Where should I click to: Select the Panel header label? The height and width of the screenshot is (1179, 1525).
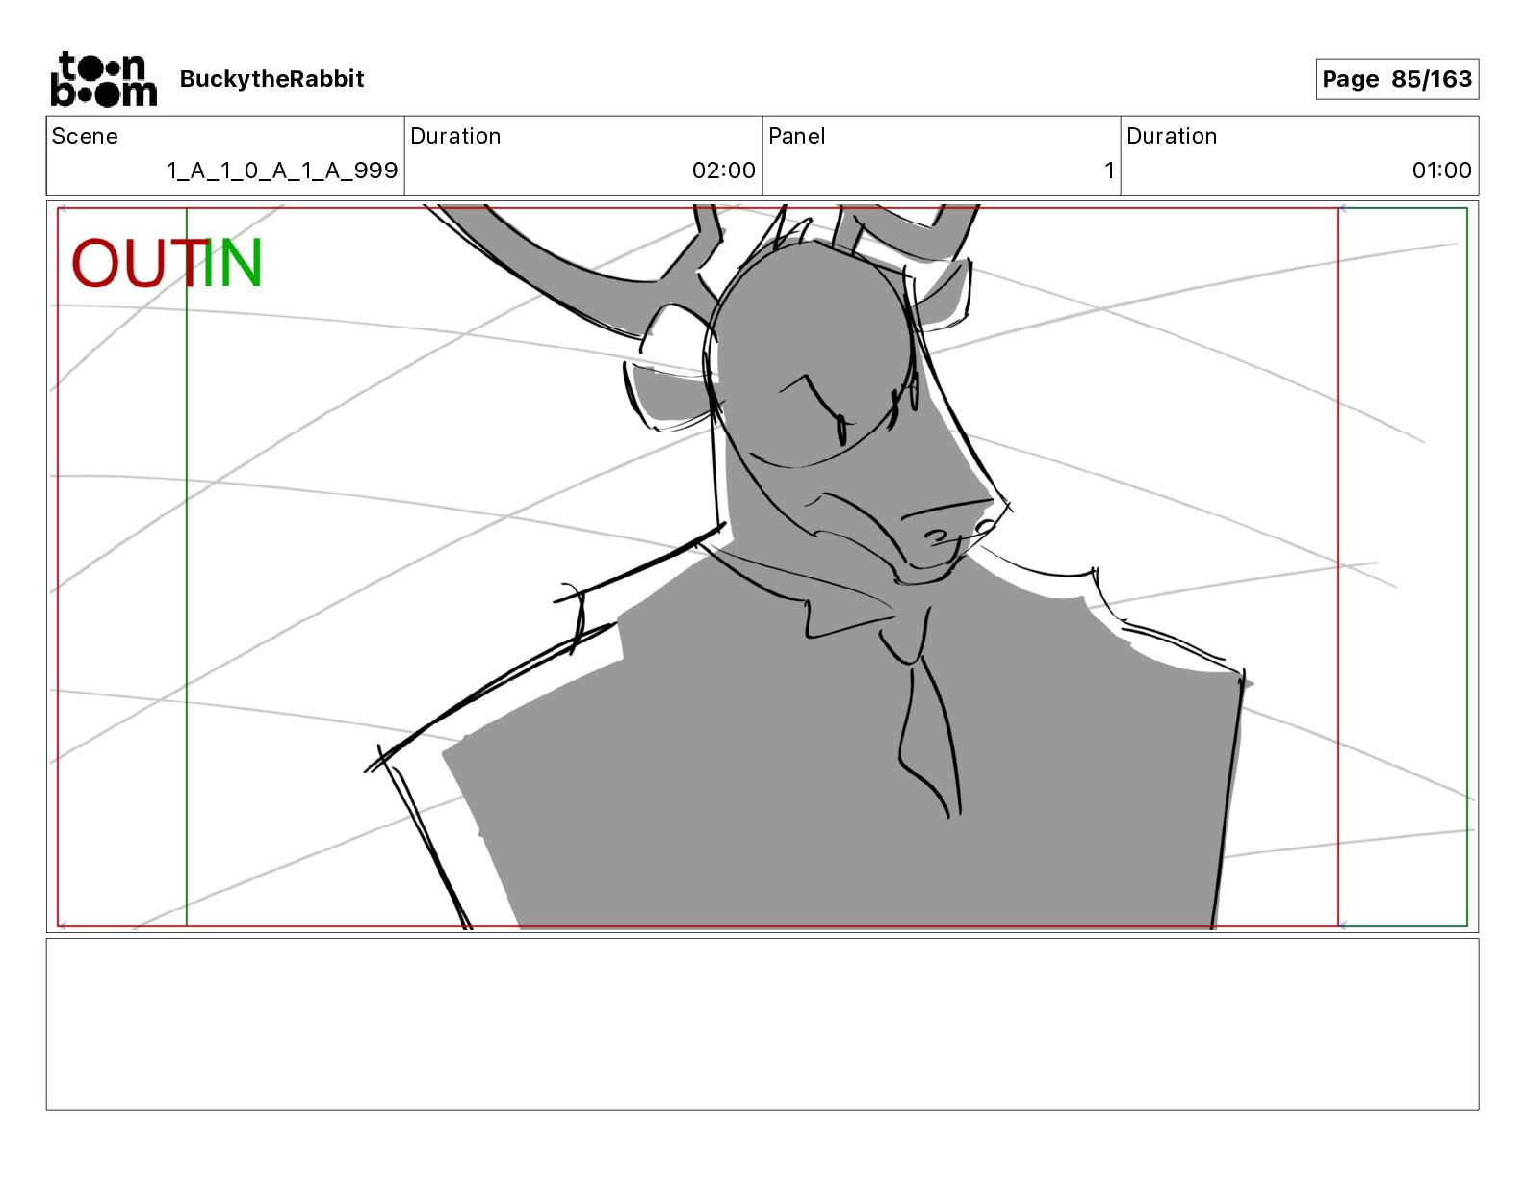pyautogui.click(x=797, y=136)
